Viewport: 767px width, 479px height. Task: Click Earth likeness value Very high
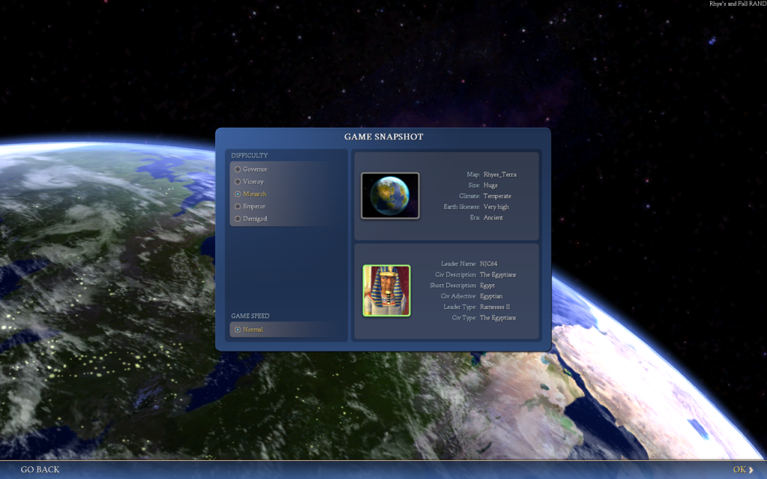(496, 207)
